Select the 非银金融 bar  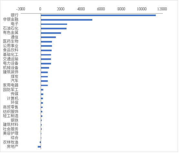click(67, 20)
